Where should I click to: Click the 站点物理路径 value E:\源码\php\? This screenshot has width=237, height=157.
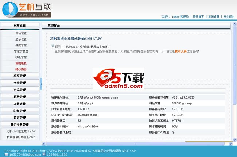[x=85, y=103]
